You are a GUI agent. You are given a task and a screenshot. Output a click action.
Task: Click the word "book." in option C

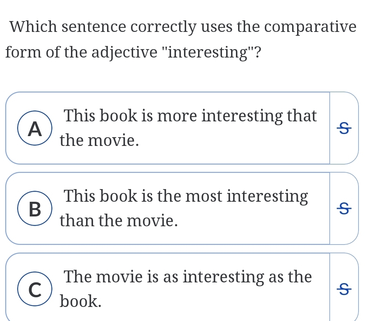(x=81, y=301)
